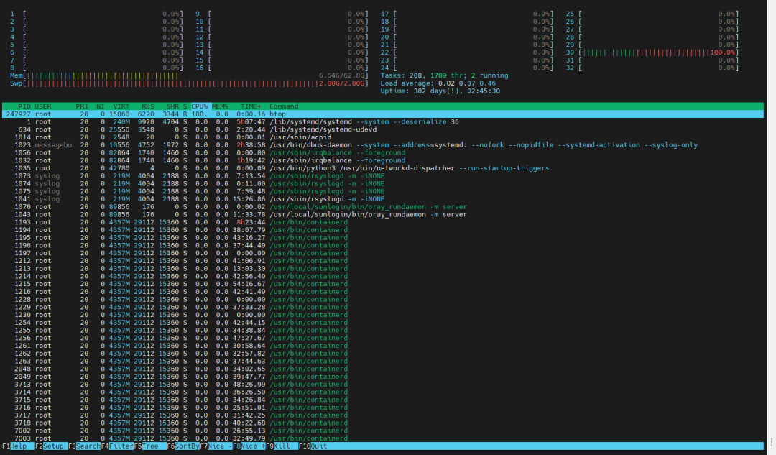
Task: Select irqbalance process PID 1056
Action: 382,153
